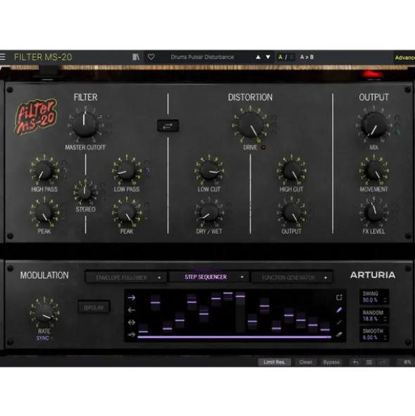The height and width of the screenshot is (416, 415).
Task: Click the Smooth value stepper arrows
Action: [385, 337]
